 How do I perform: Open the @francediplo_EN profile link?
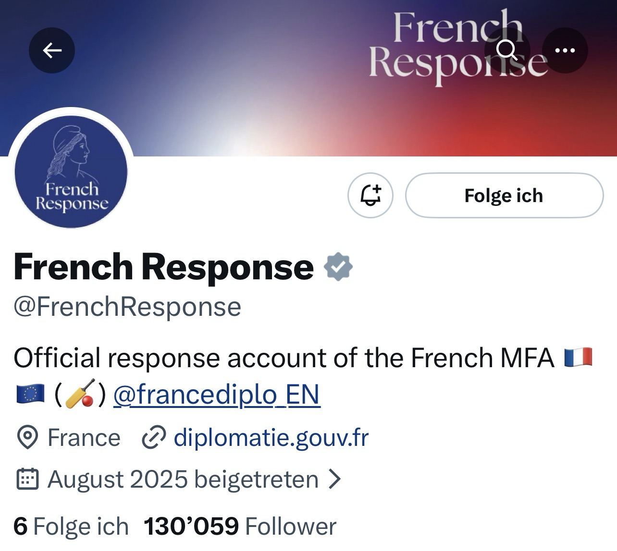point(217,395)
